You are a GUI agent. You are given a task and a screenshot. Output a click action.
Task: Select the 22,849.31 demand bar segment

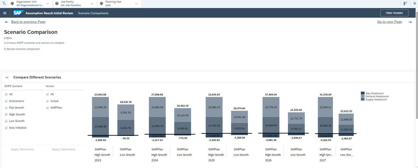(x=325, y=107)
